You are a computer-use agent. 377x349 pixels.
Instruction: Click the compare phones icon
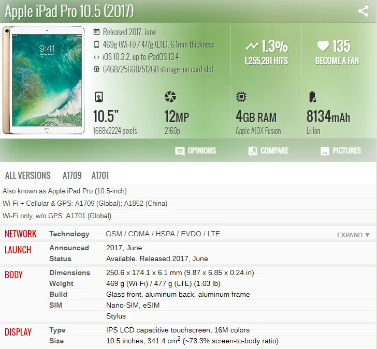pyautogui.click(x=253, y=151)
